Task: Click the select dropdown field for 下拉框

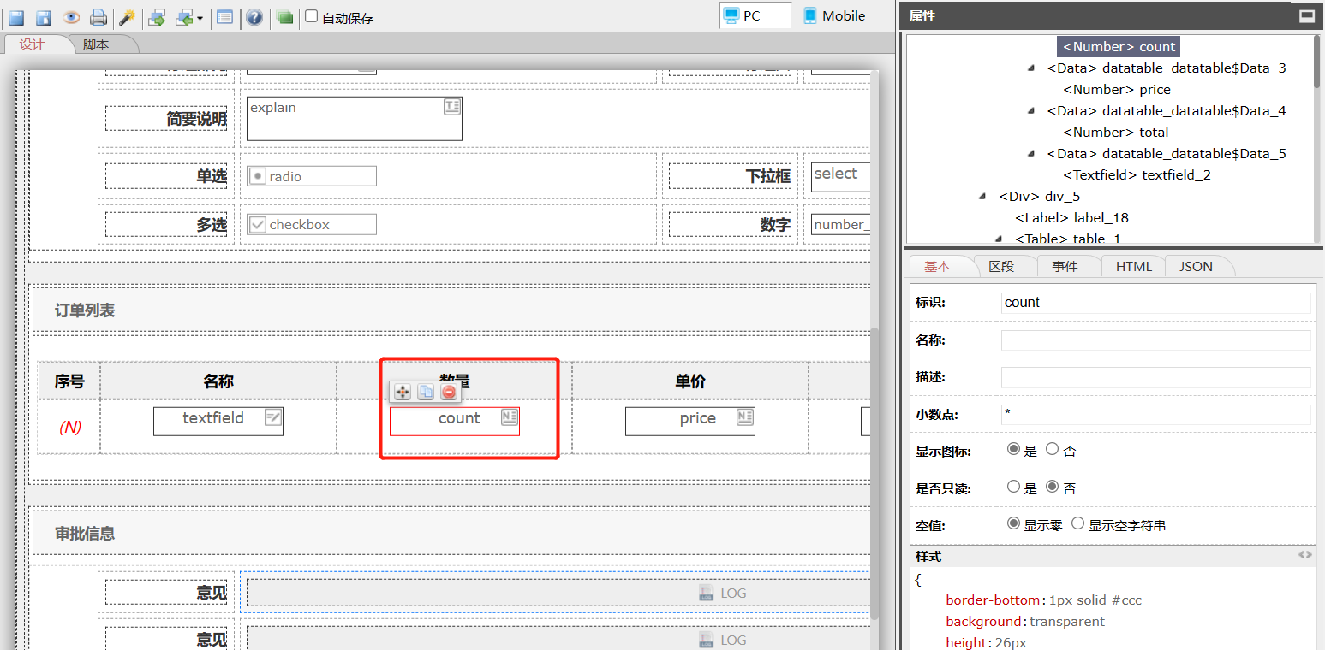Action: 841,177
